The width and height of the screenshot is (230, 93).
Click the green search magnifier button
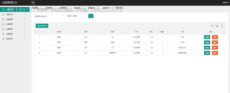(x=91, y=16)
